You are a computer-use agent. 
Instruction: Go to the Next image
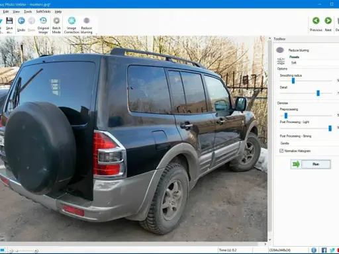click(328, 24)
